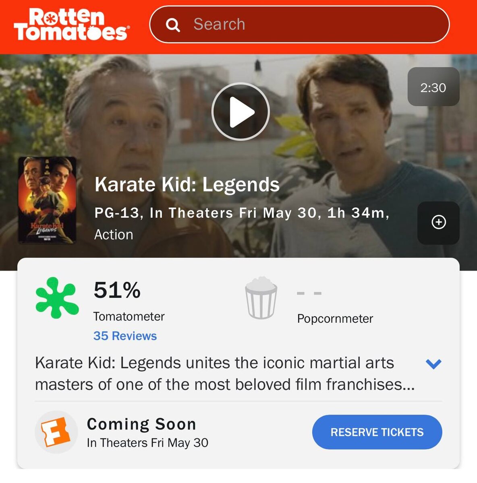Click the magnifying glass search icon
Screen dimensions: 477x483
[x=173, y=25]
